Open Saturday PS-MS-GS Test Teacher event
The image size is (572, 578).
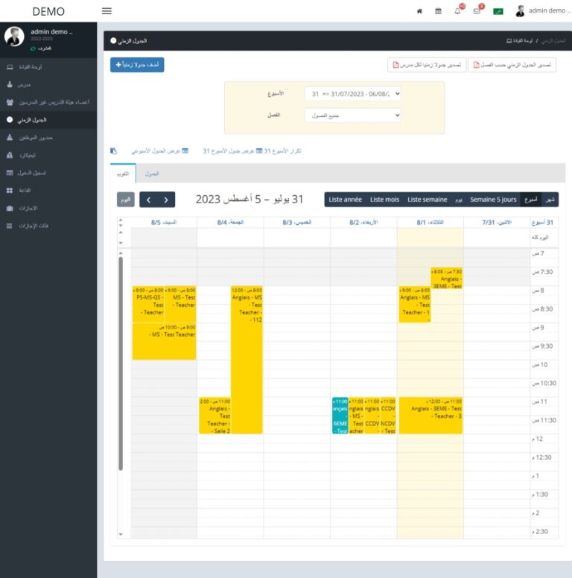click(148, 304)
